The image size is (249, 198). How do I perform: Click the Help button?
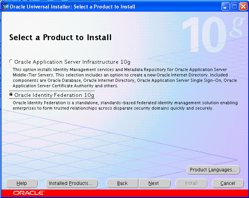click(x=22, y=183)
